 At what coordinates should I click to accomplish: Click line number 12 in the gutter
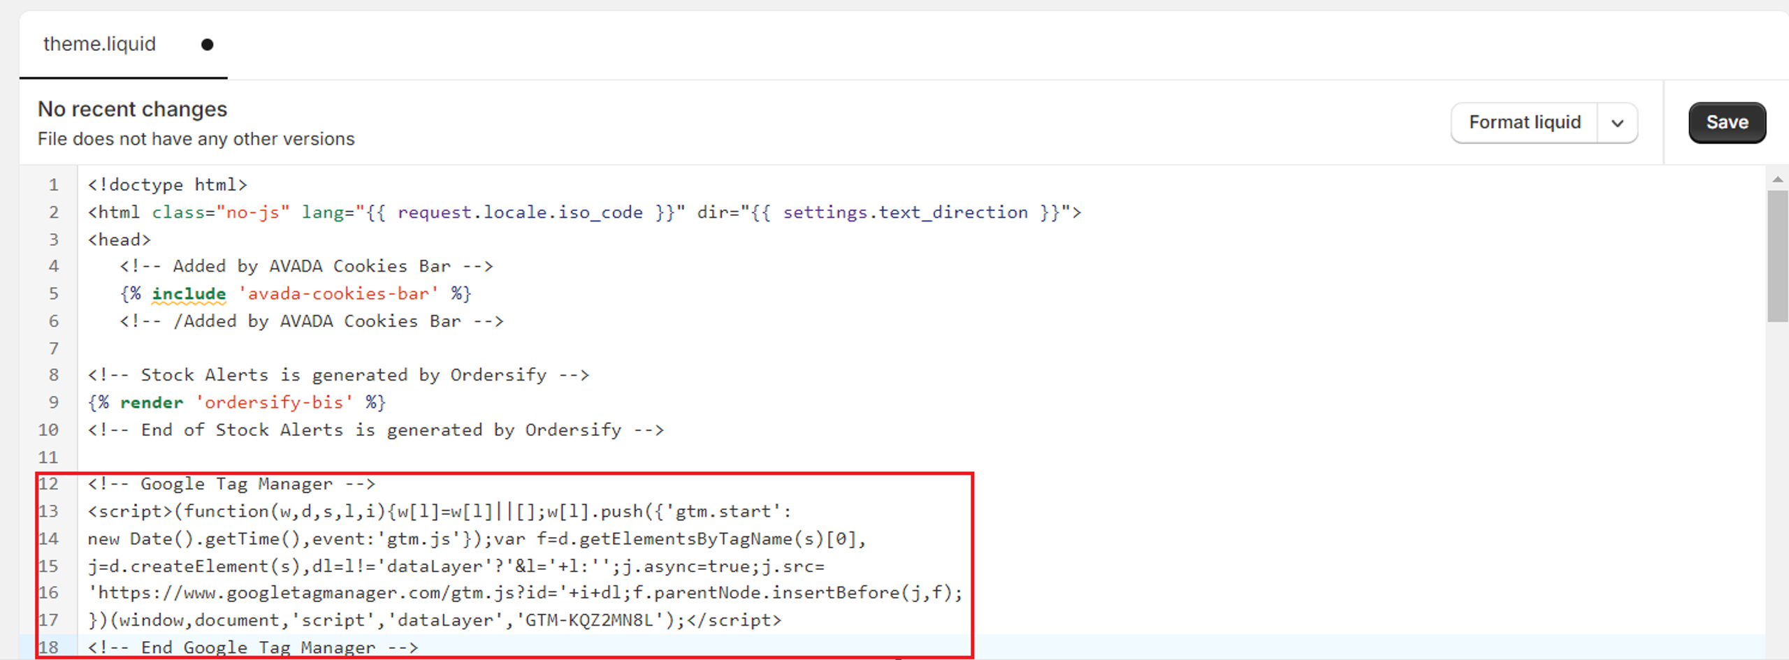point(48,484)
